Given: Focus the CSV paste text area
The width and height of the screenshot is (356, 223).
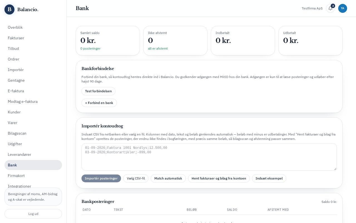Looking at the screenshot, I should 209,157.
